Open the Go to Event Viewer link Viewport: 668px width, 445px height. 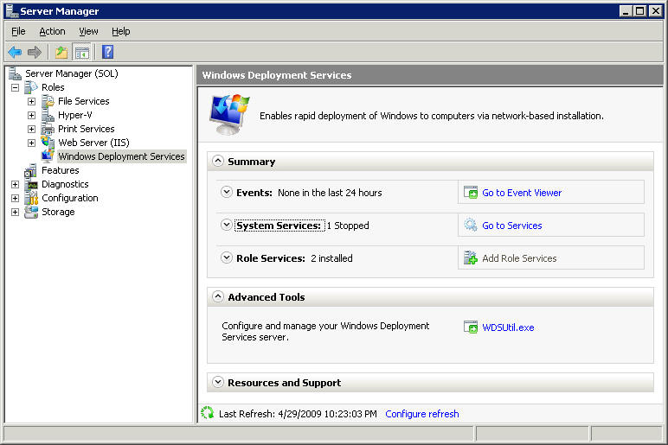pos(522,193)
